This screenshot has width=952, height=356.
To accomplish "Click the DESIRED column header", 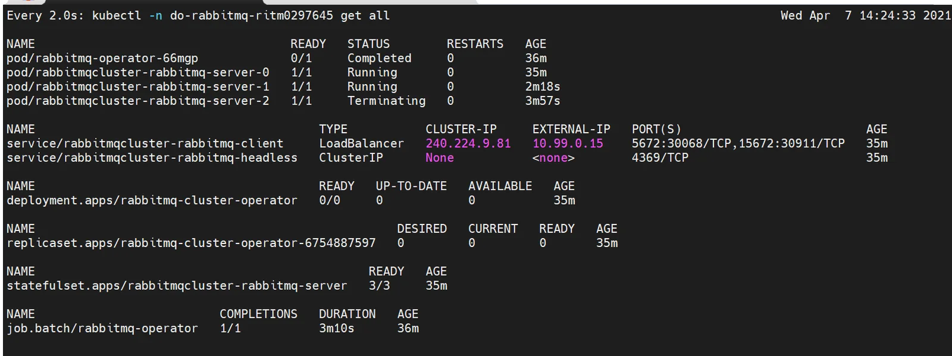I will (422, 229).
